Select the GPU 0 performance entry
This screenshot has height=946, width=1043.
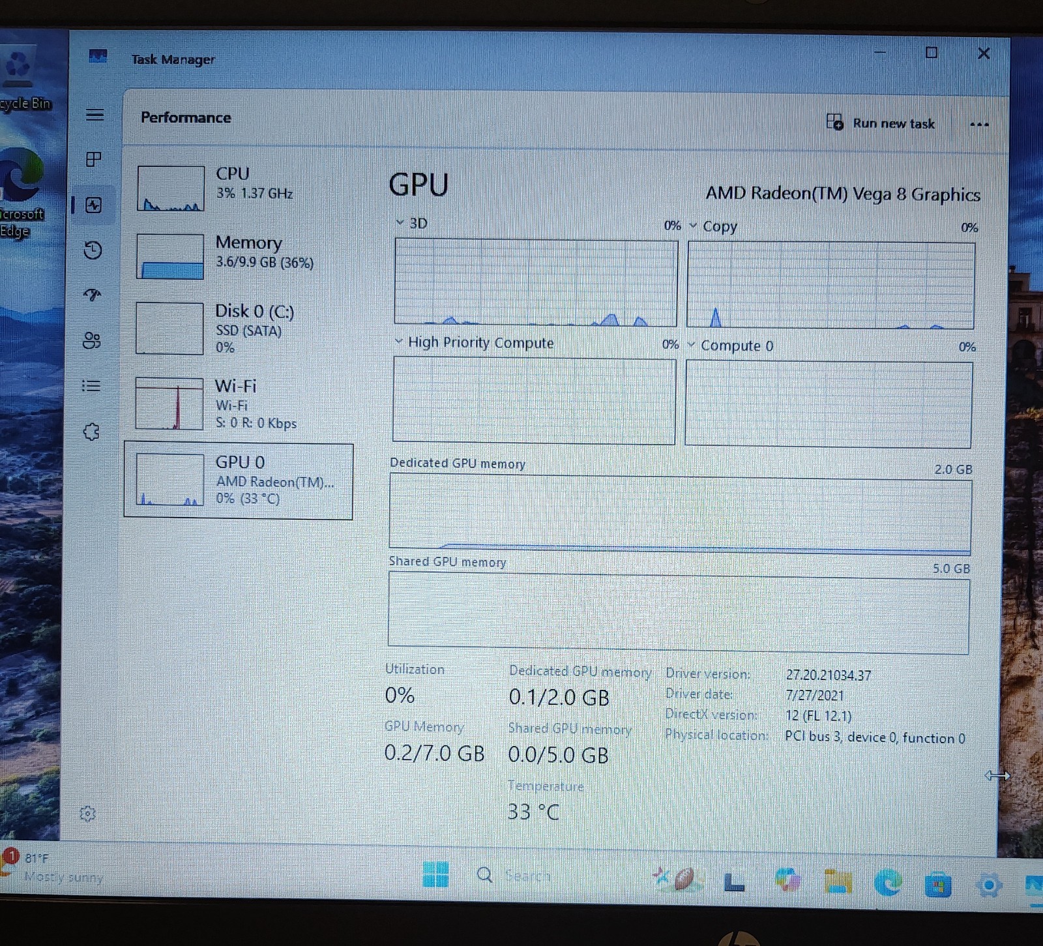click(239, 481)
